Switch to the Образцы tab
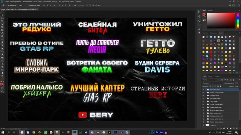 [x=210, y=10]
